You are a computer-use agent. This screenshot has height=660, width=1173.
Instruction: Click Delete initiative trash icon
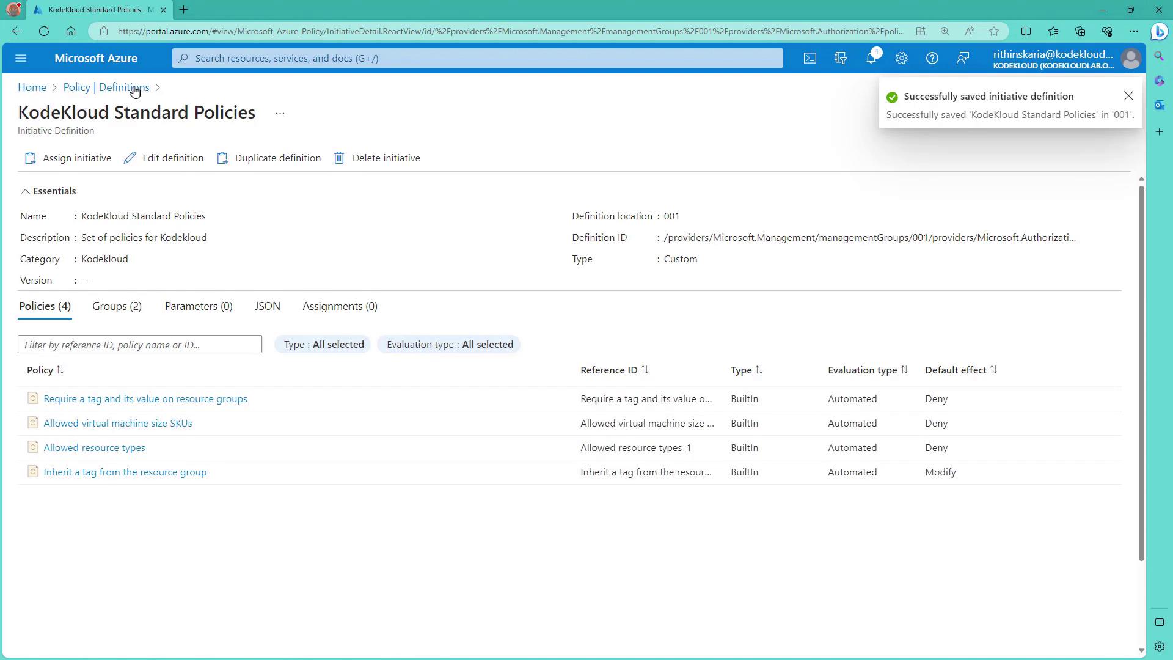pos(339,158)
